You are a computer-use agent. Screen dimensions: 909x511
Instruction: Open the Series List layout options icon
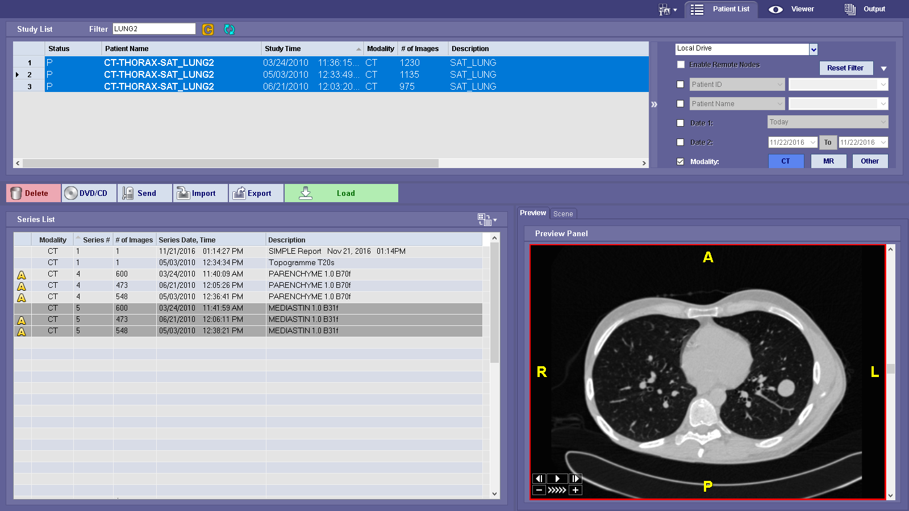point(486,219)
